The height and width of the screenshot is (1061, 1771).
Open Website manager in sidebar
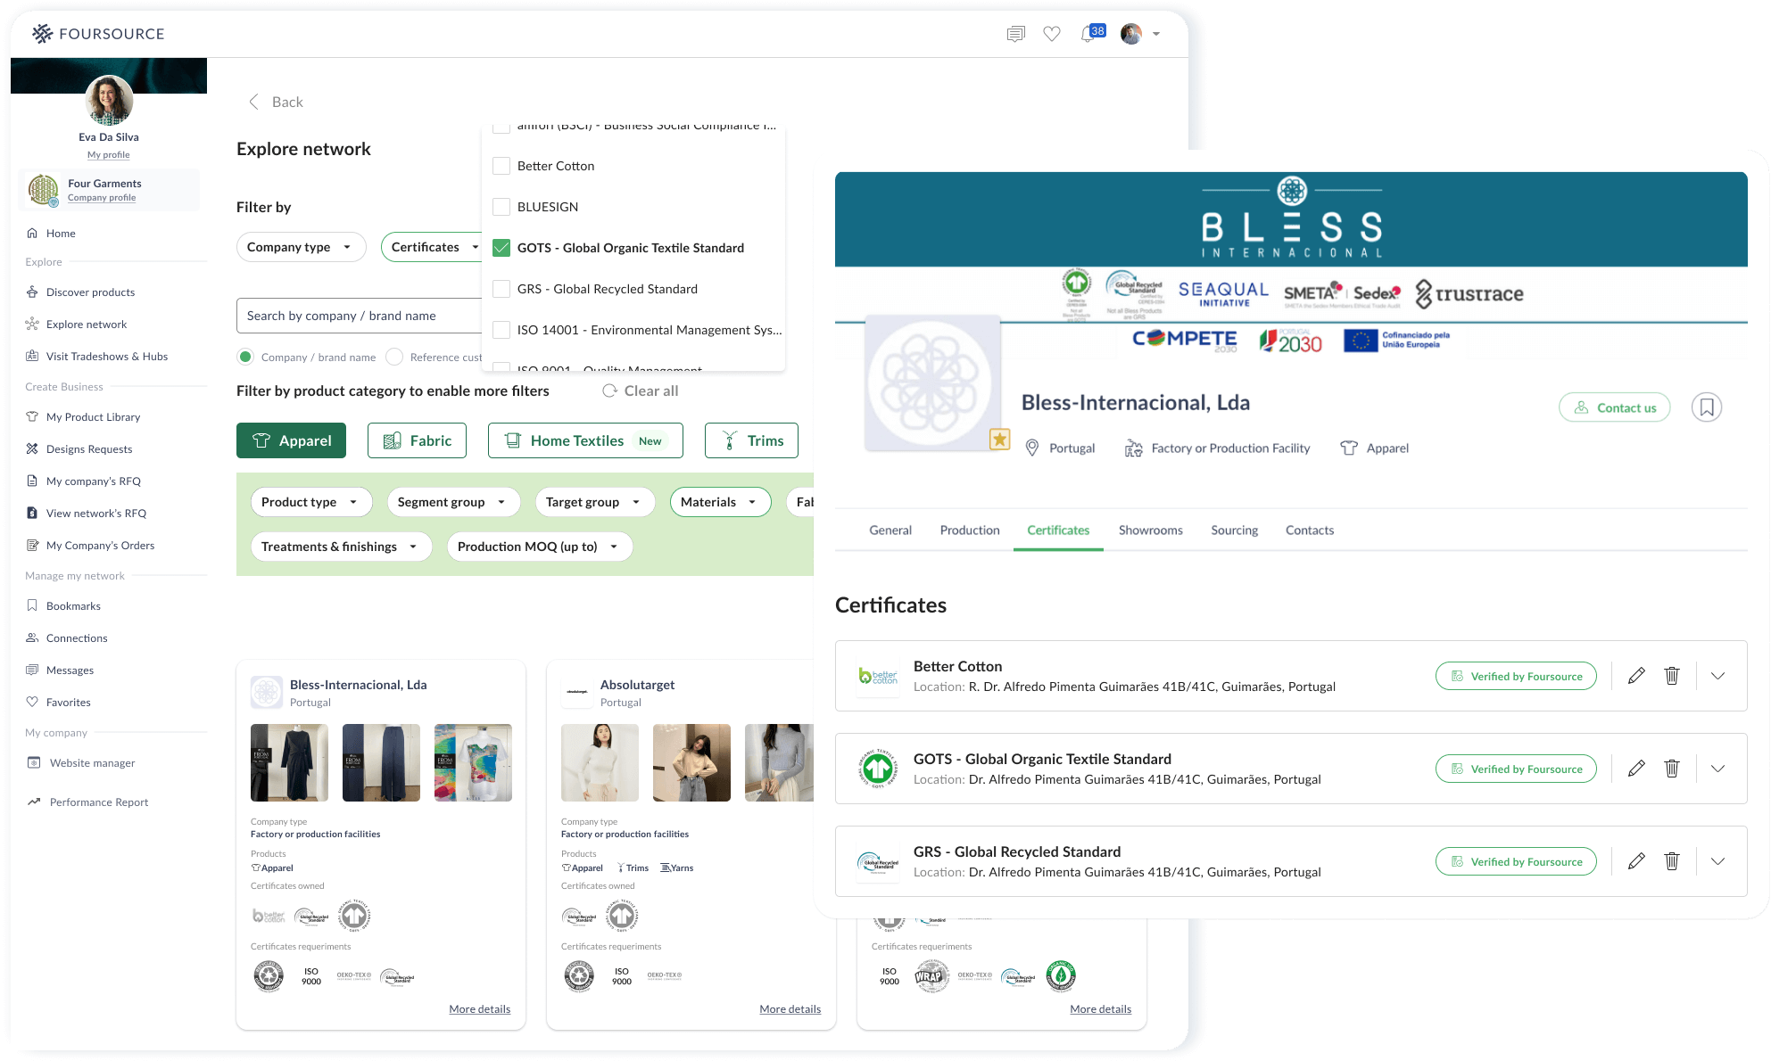92,763
